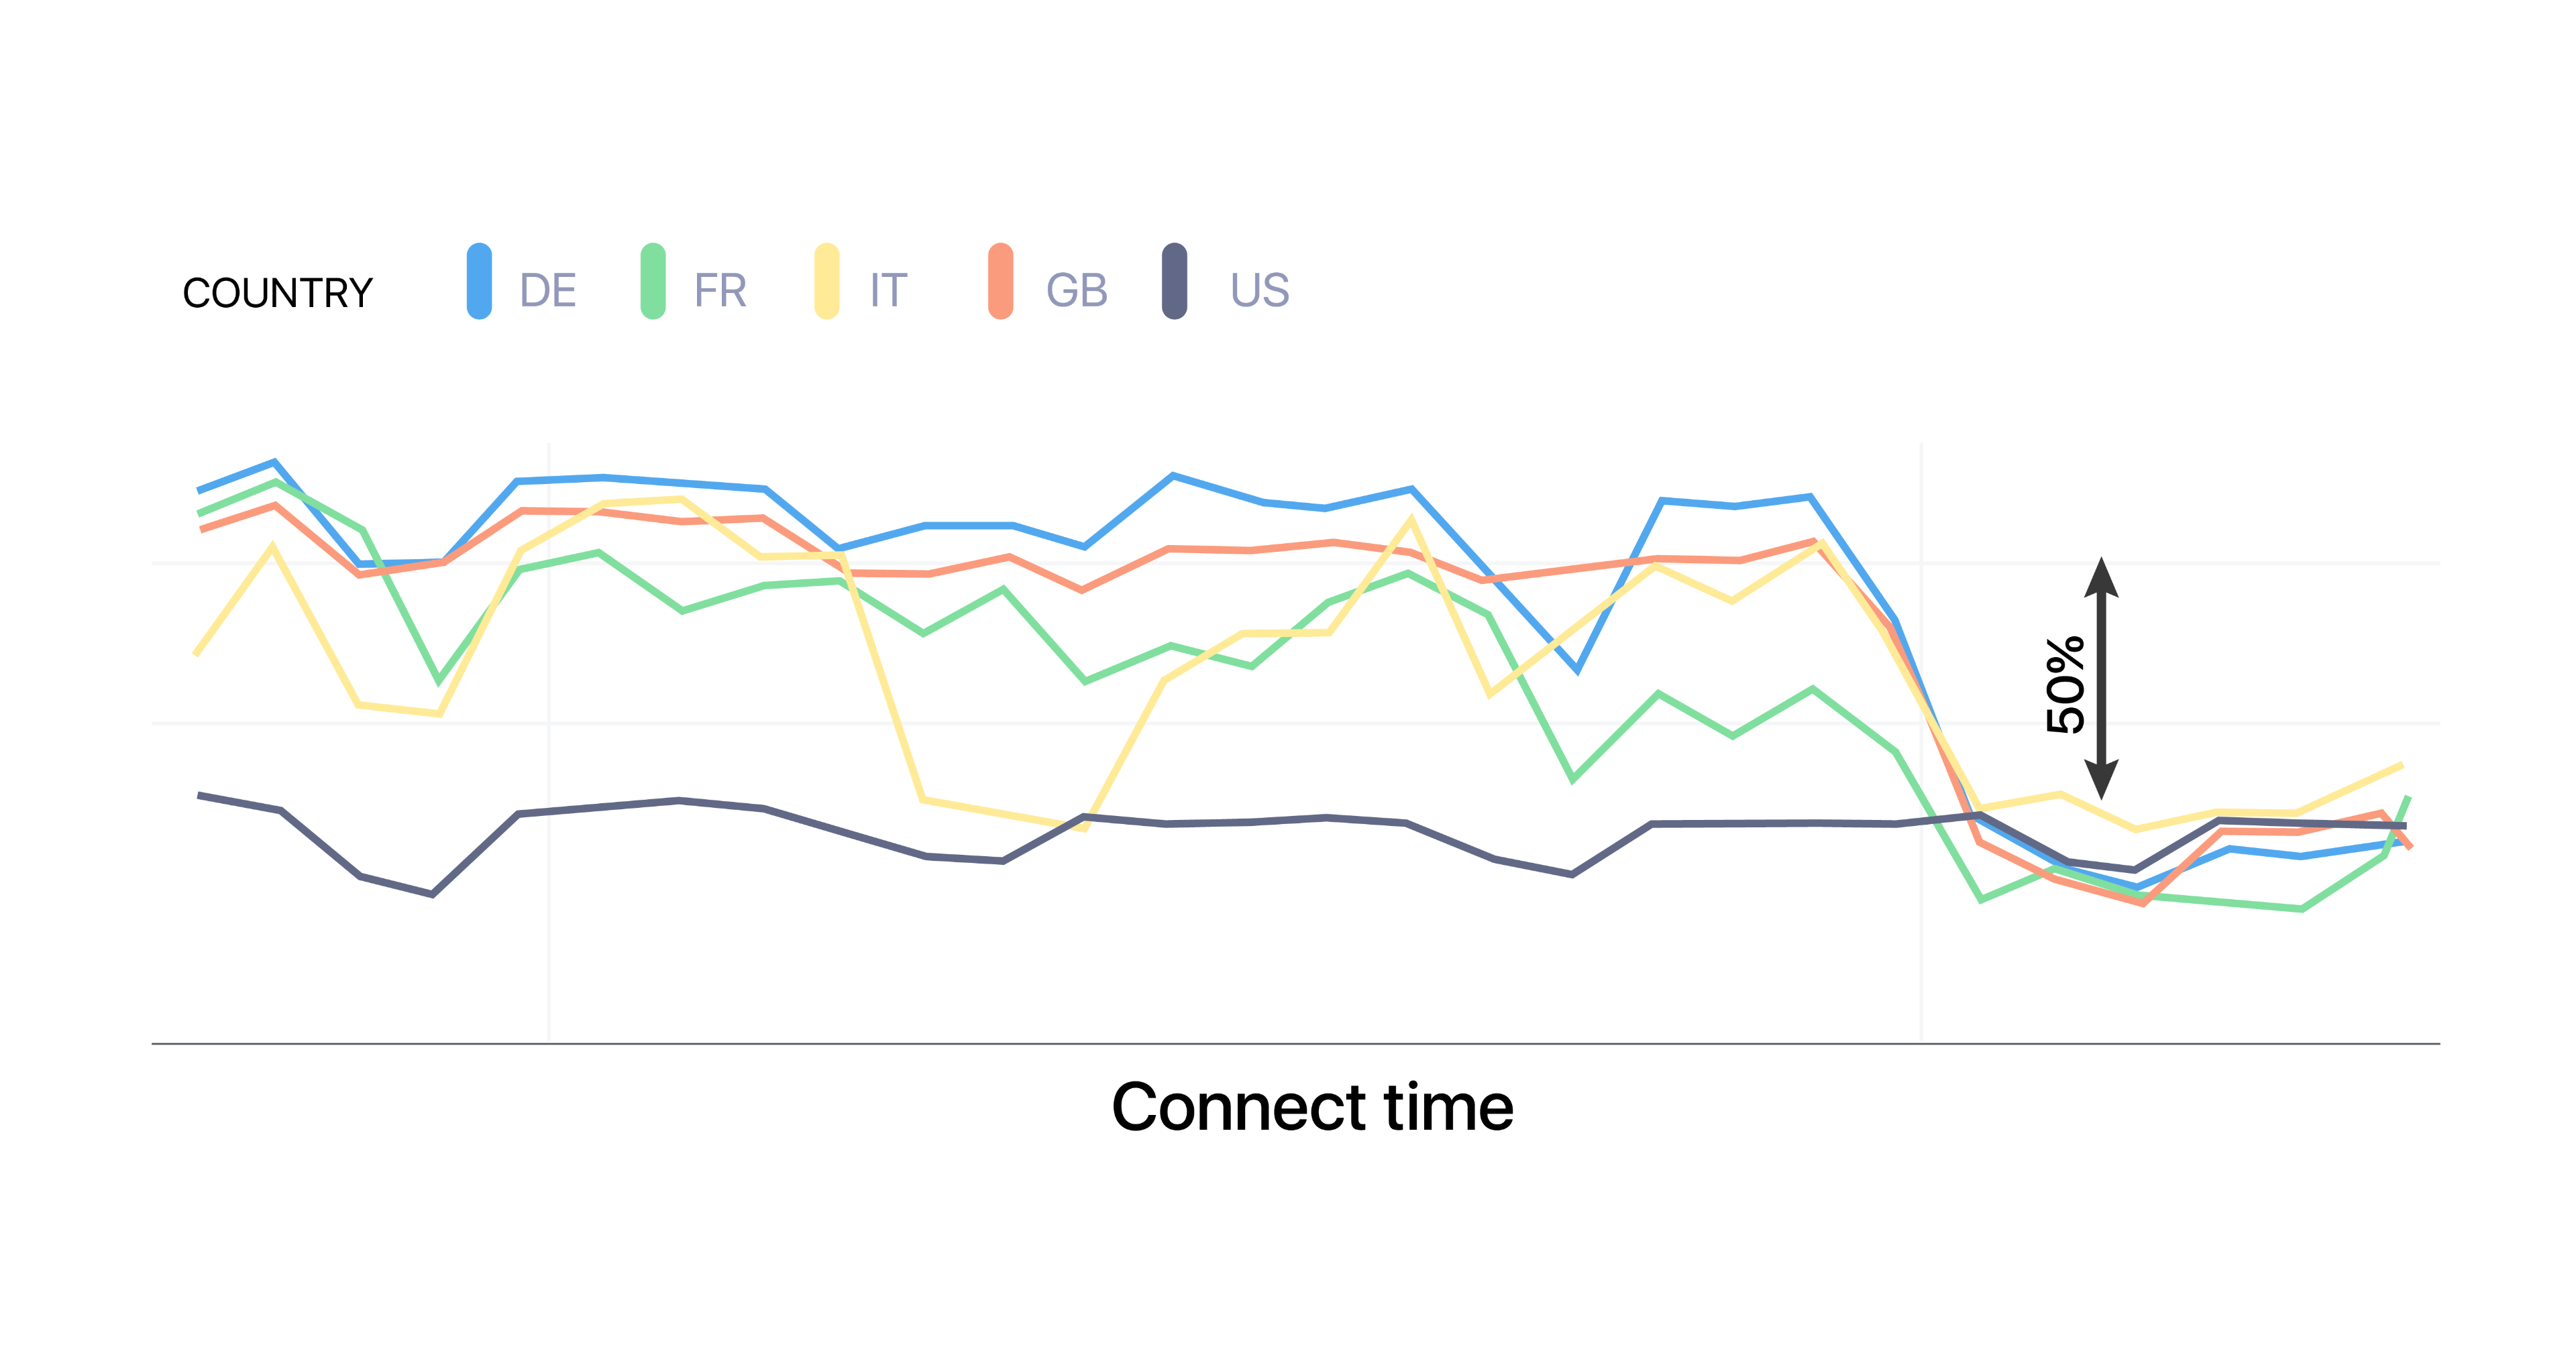Click the left vertical gridline
This screenshot has height=1357, width=2576.
549,742
